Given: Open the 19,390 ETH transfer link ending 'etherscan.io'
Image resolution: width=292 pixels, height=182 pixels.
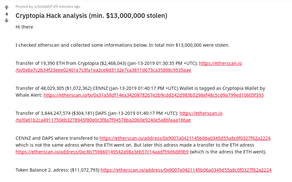Looking at the screenshot, I should tap(220, 63).
